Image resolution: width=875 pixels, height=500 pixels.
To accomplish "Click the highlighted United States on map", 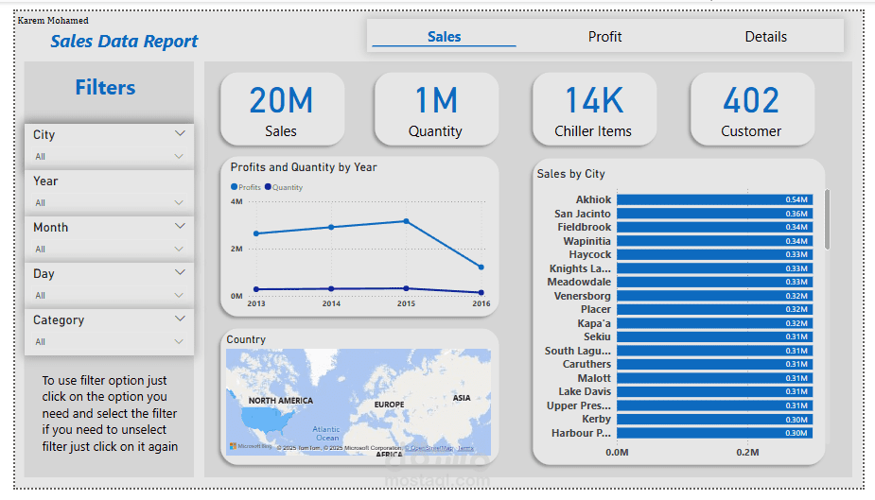I will click(x=266, y=419).
